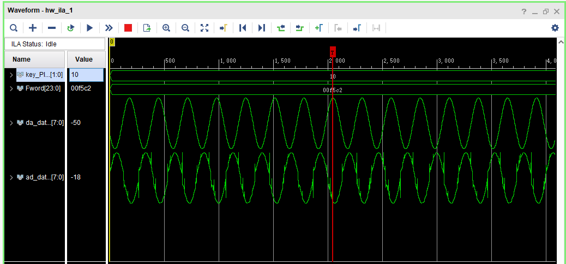Click the 3,500 tick on time ruler
566x264 pixels.
click(501, 61)
